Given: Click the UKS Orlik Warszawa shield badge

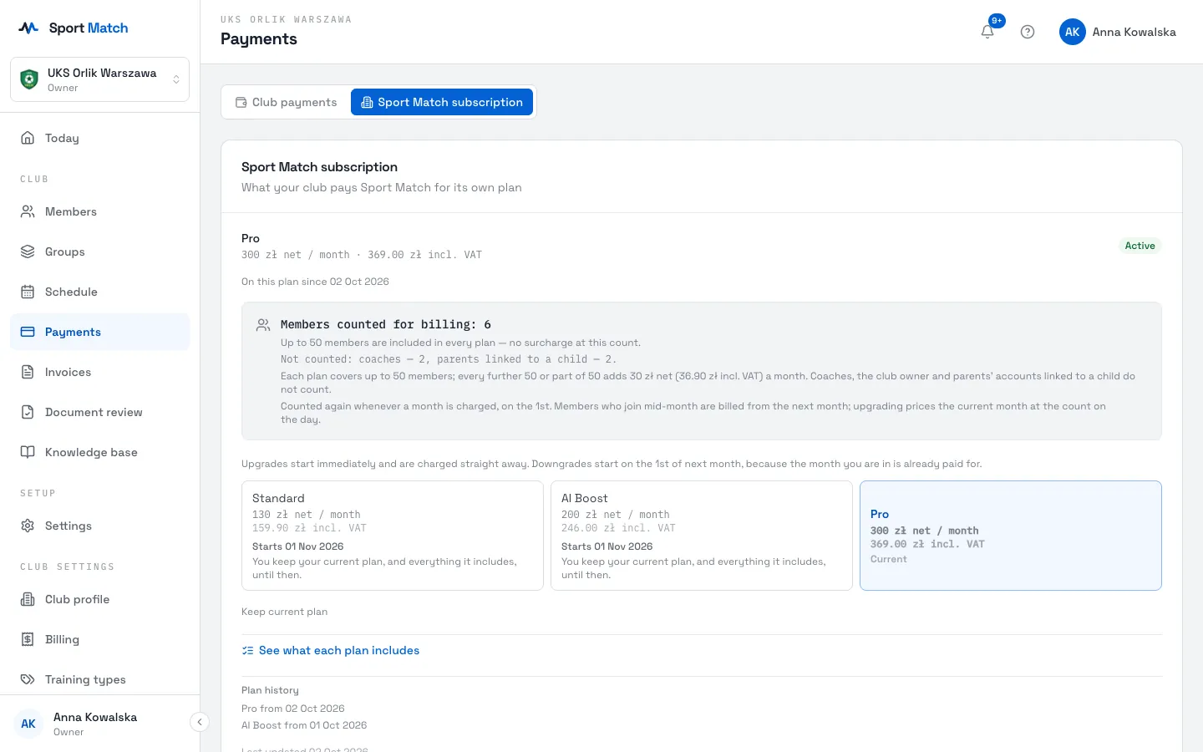Looking at the screenshot, I should coord(29,79).
